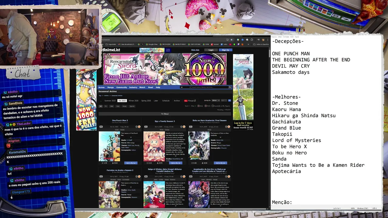Toggle the Kids filter checkbox

(199, 106)
